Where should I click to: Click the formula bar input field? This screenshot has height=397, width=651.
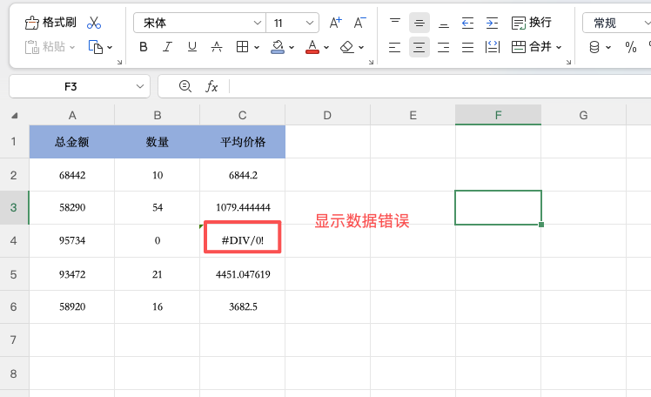(x=440, y=86)
